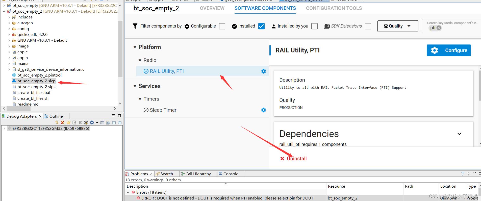Viewport: 481px width, 201px height.
Task: Uncheck the Installed filter checkbox
Action: [262, 26]
